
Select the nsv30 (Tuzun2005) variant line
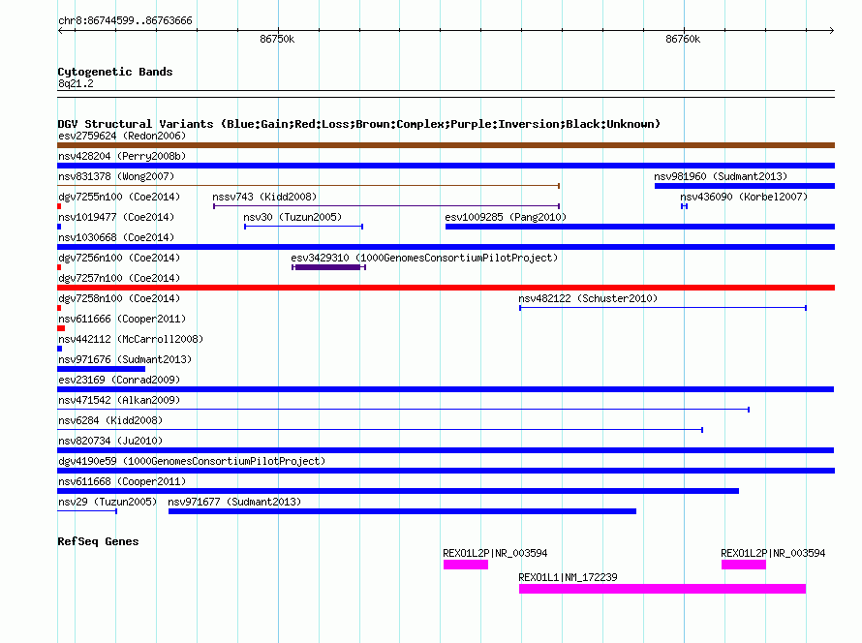coord(303,227)
